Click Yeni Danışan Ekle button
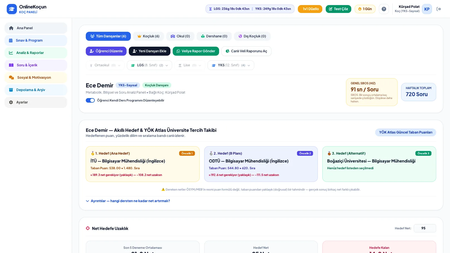This screenshot has width=450, height=253. pos(150,51)
